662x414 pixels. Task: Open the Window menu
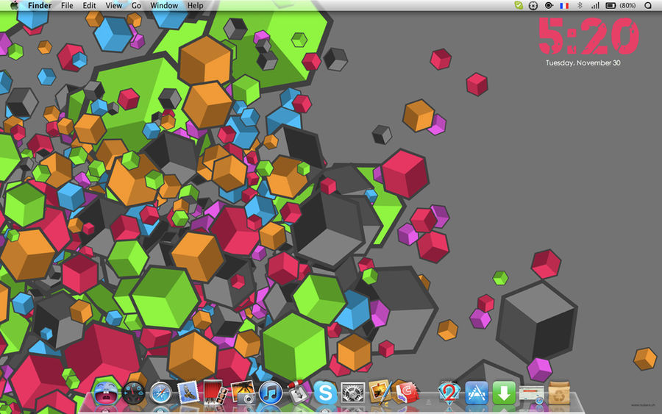click(x=164, y=5)
